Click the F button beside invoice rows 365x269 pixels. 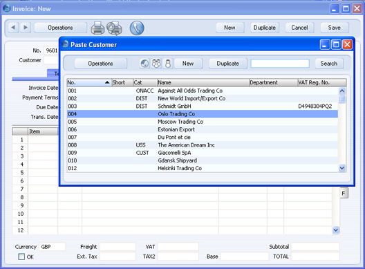click(344, 193)
